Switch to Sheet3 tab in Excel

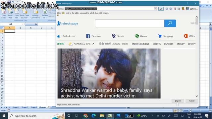tap(33, 107)
